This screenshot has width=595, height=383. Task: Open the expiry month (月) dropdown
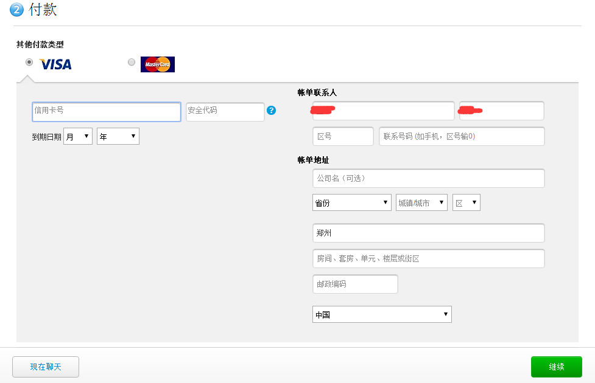[78, 137]
